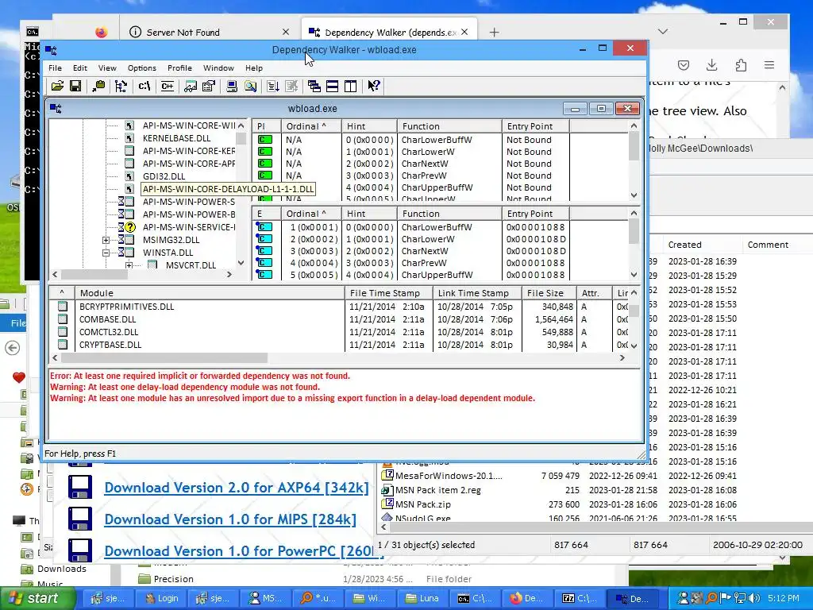Select the API-MS-WIN-CORE-DELAYLOAD-L1-1-1.DLL tree item
This screenshot has width=813, height=610.
(x=228, y=189)
